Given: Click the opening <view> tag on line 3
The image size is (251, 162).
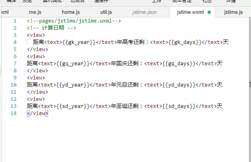Looking at the screenshot, I should click(36, 35).
